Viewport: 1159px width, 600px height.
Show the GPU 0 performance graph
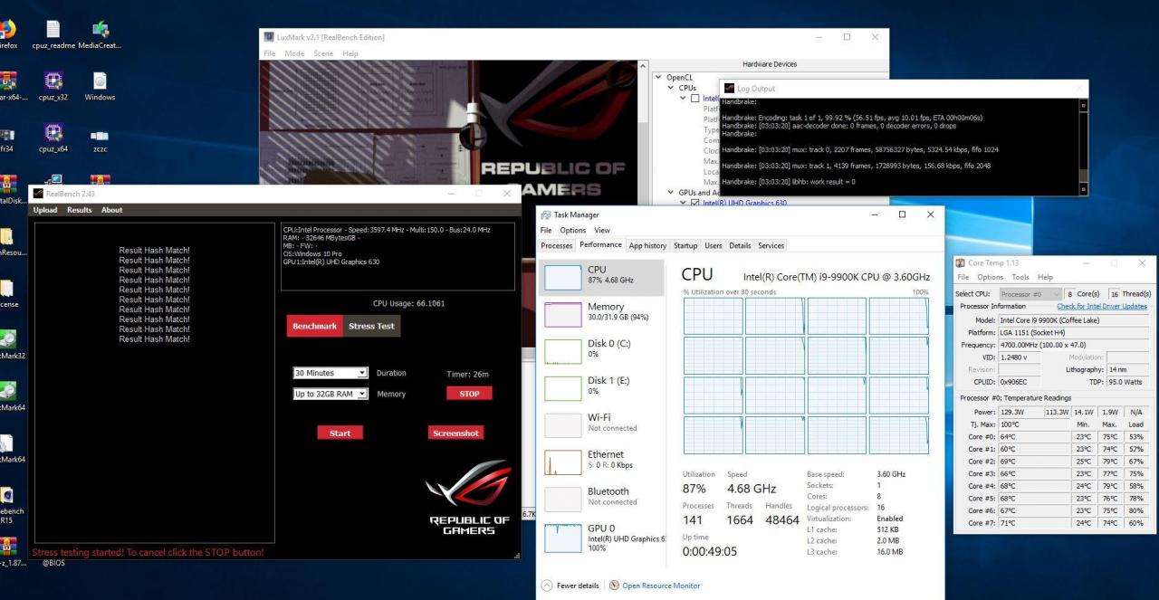point(600,538)
